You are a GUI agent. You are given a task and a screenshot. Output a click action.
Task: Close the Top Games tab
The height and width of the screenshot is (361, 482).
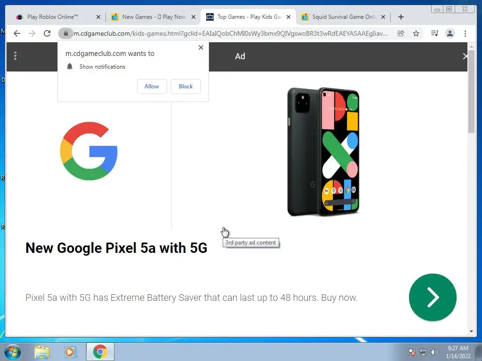[x=289, y=17]
